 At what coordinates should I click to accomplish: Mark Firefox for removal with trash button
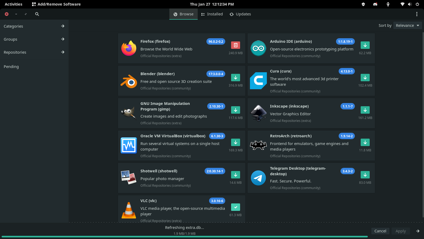236,45
